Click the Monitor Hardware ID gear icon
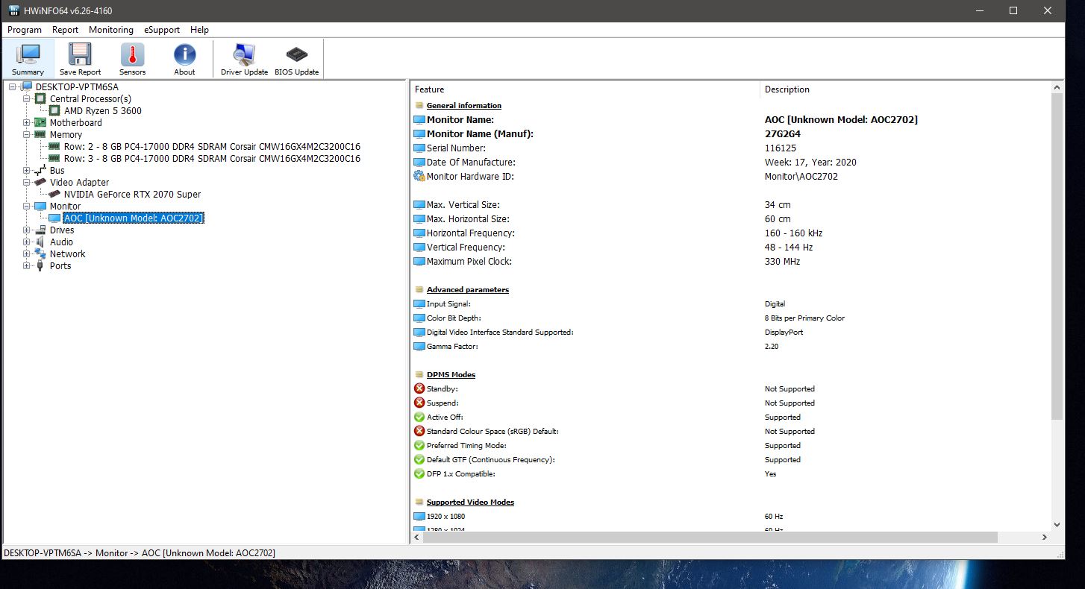This screenshot has height=589, width=1085. (419, 177)
